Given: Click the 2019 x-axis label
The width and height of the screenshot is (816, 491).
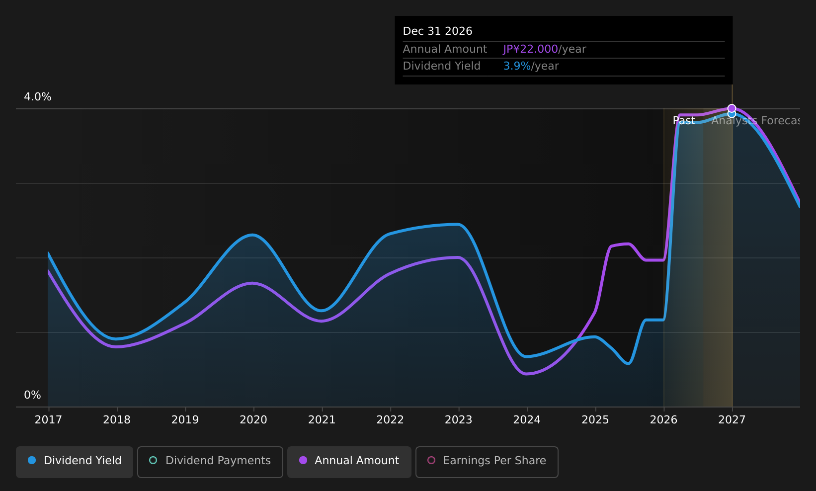Looking at the screenshot, I should (185, 420).
